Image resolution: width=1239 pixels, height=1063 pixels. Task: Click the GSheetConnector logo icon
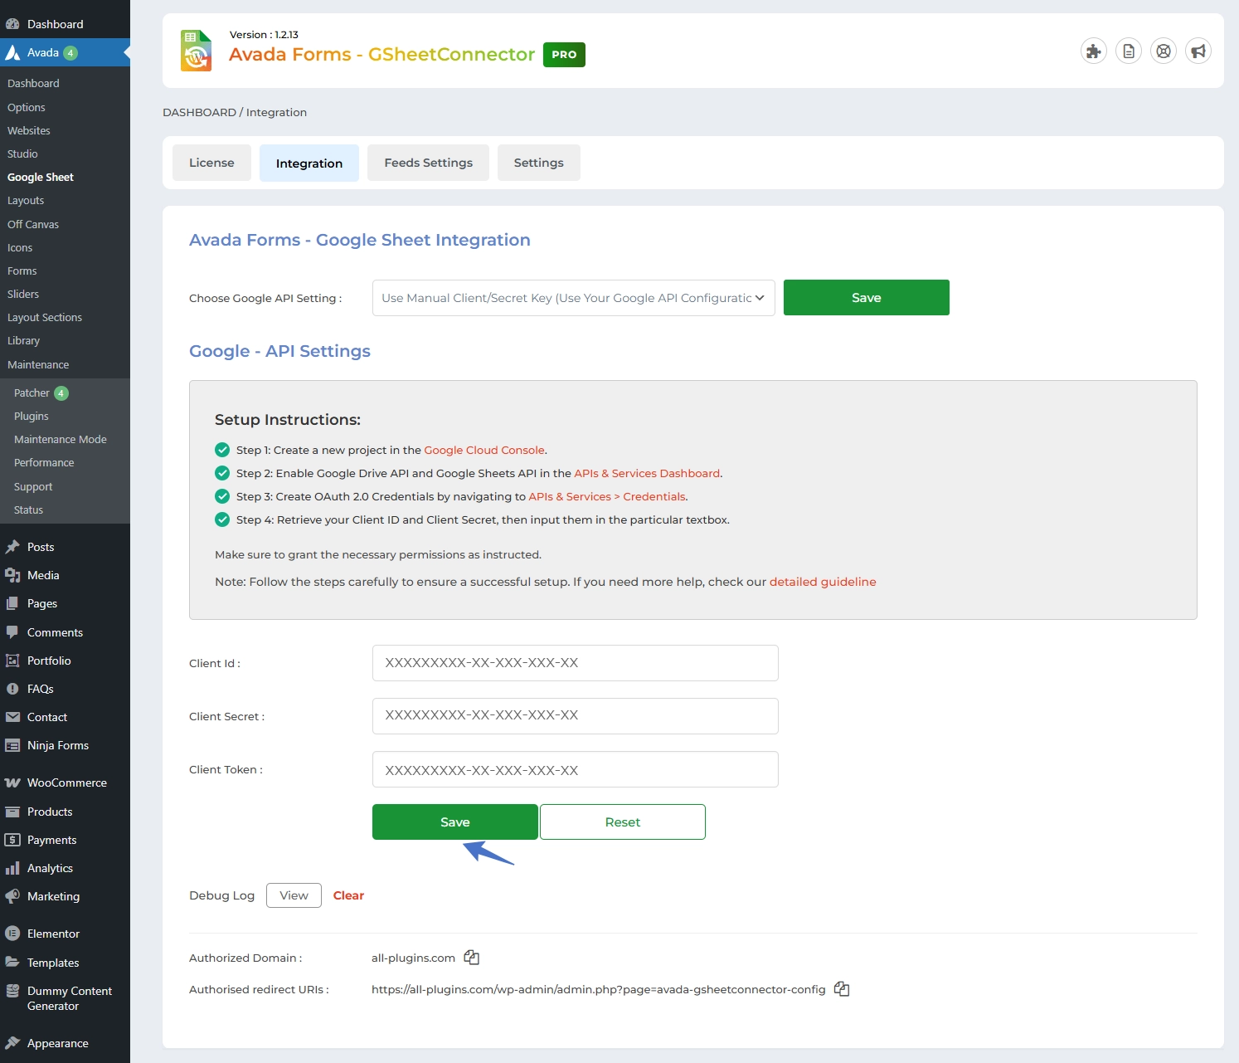click(197, 51)
